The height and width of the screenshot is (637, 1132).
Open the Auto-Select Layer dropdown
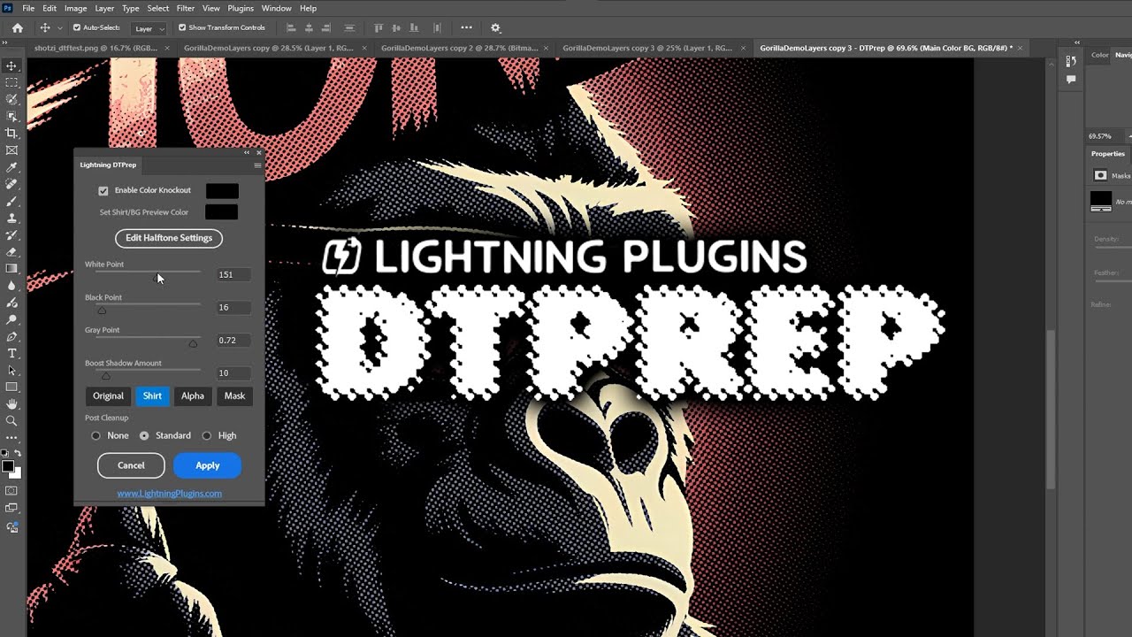(x=149, y=28)
